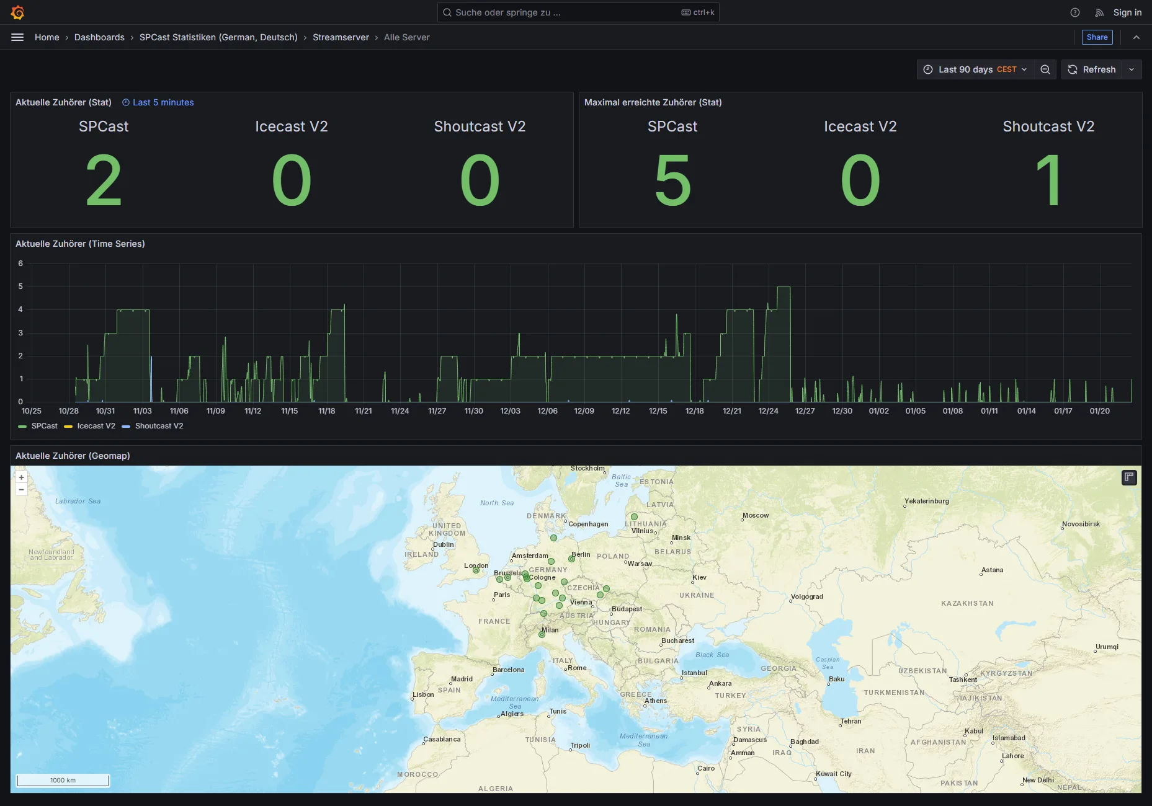Click current Icecast V2 value 0
The image size is (1152, 806).
coord(292,181)
